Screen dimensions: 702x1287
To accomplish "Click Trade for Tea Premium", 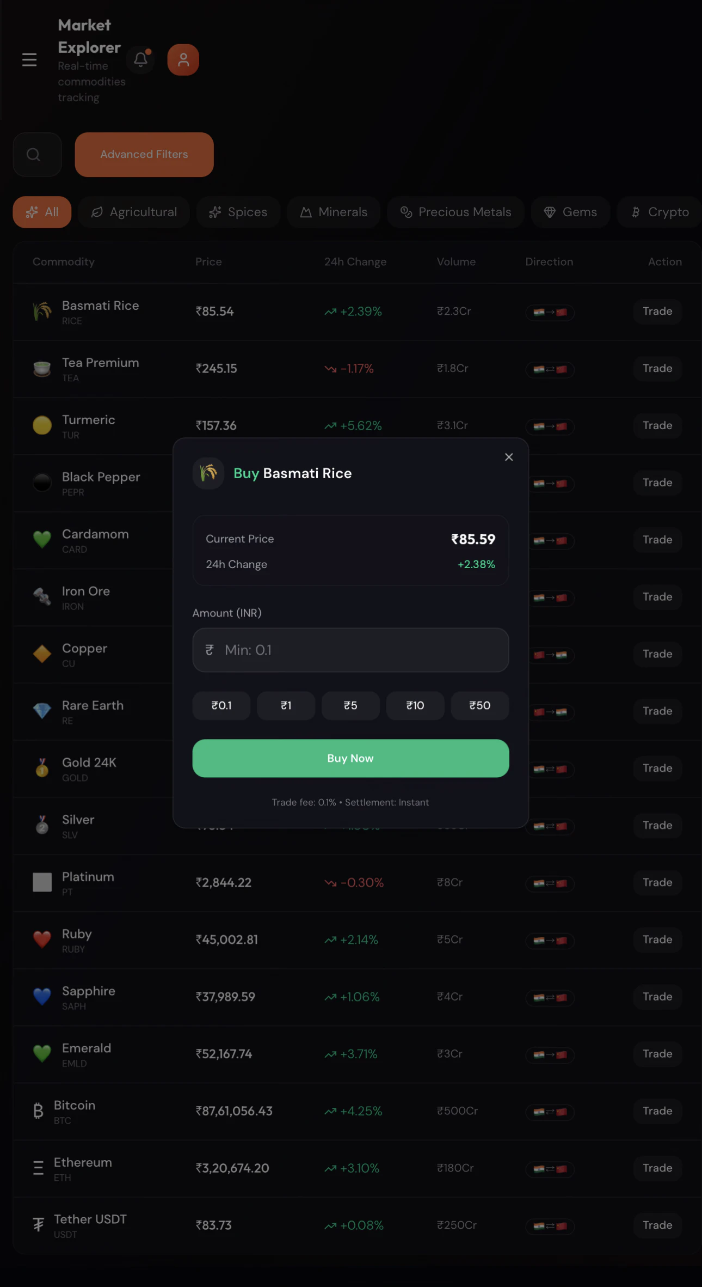I will (657, 369).
